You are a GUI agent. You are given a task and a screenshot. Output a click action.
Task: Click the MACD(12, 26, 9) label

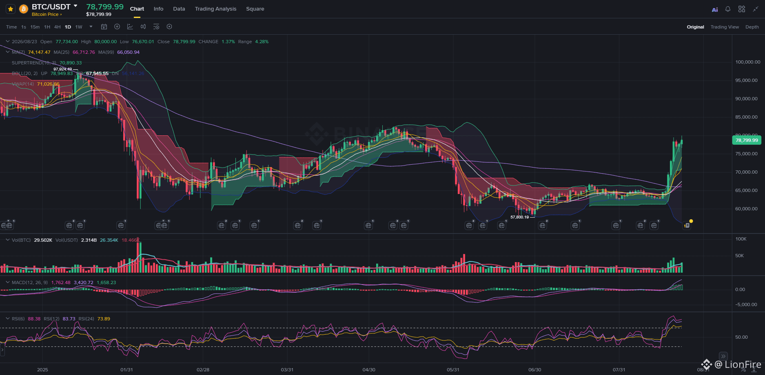30,282
